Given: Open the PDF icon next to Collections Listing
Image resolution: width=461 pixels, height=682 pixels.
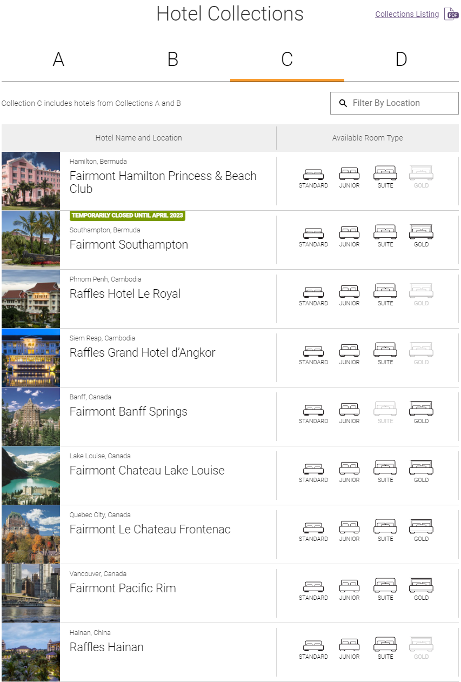Looking at the screenshot, I should tap(452, 14).
